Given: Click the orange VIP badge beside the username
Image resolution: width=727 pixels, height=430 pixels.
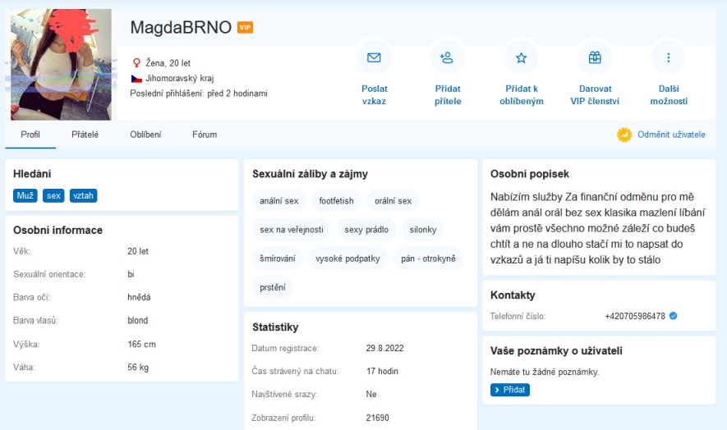Looking at the screenshot, I should (x=245, y=28).
